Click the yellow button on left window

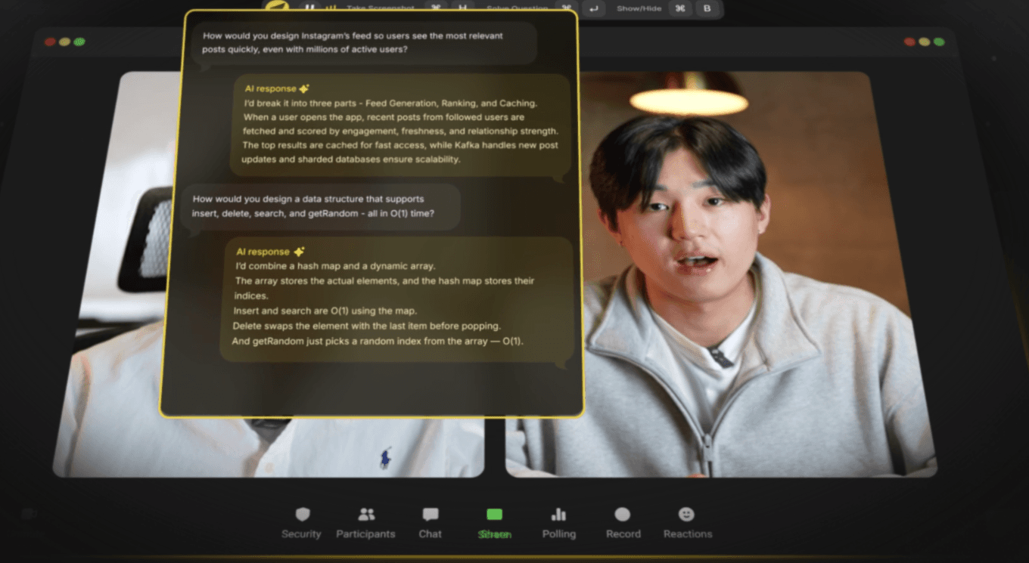coord(65,42)
